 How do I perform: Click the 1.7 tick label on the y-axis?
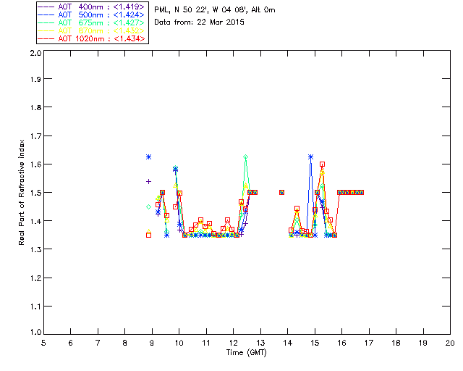pos(35,136)
